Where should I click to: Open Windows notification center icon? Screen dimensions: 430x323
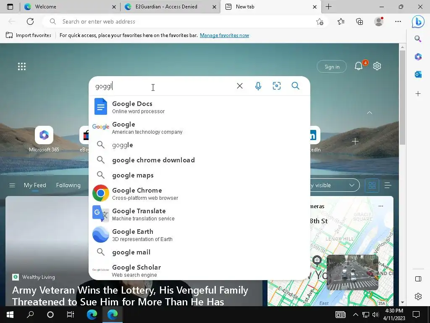[416, 315]
